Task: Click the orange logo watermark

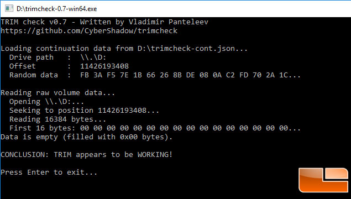Action: 323,180
